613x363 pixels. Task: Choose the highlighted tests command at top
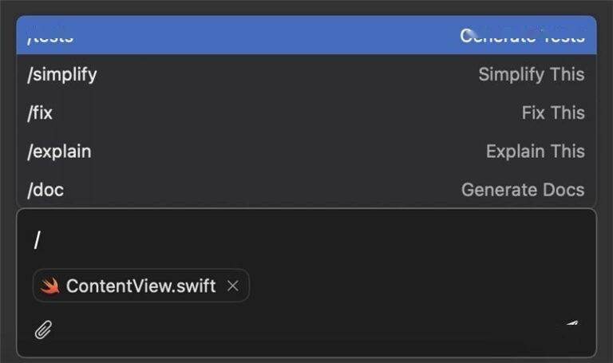[306, 35]
